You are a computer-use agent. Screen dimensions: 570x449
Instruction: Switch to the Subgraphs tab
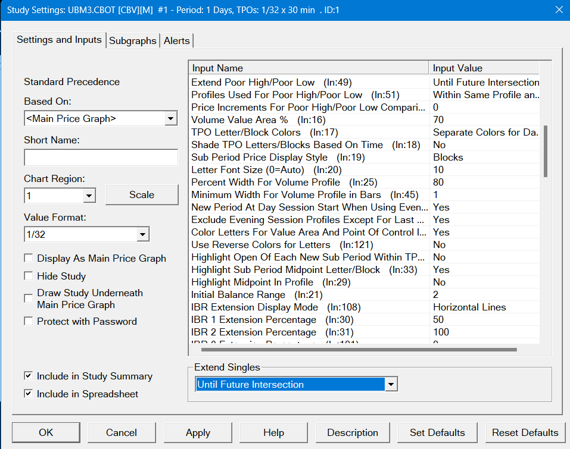133,40
